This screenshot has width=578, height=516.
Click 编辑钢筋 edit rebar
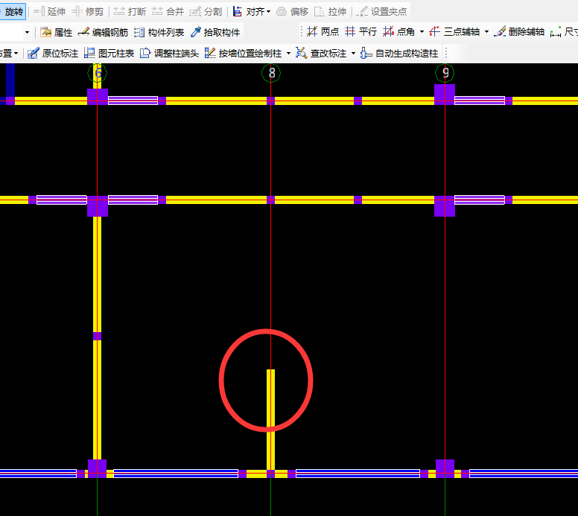[103, 33]
